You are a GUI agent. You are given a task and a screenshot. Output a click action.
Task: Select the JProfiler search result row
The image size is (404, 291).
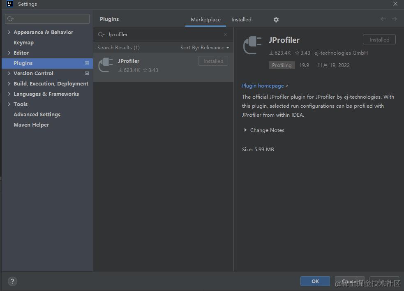click(x=163, y=67)
